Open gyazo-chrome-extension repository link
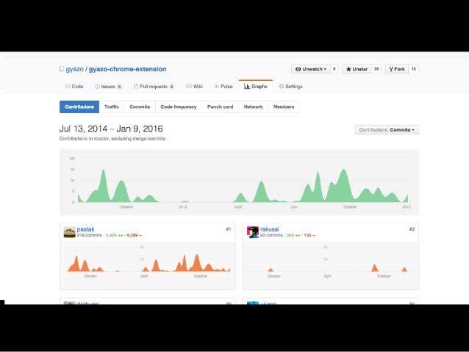The width and height of the screenshot is (469, 352). point(127,69)
